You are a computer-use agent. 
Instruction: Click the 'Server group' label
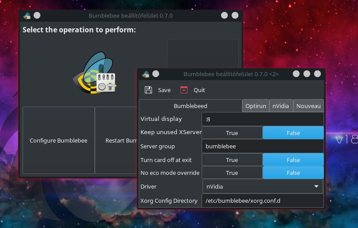[158, 146]
